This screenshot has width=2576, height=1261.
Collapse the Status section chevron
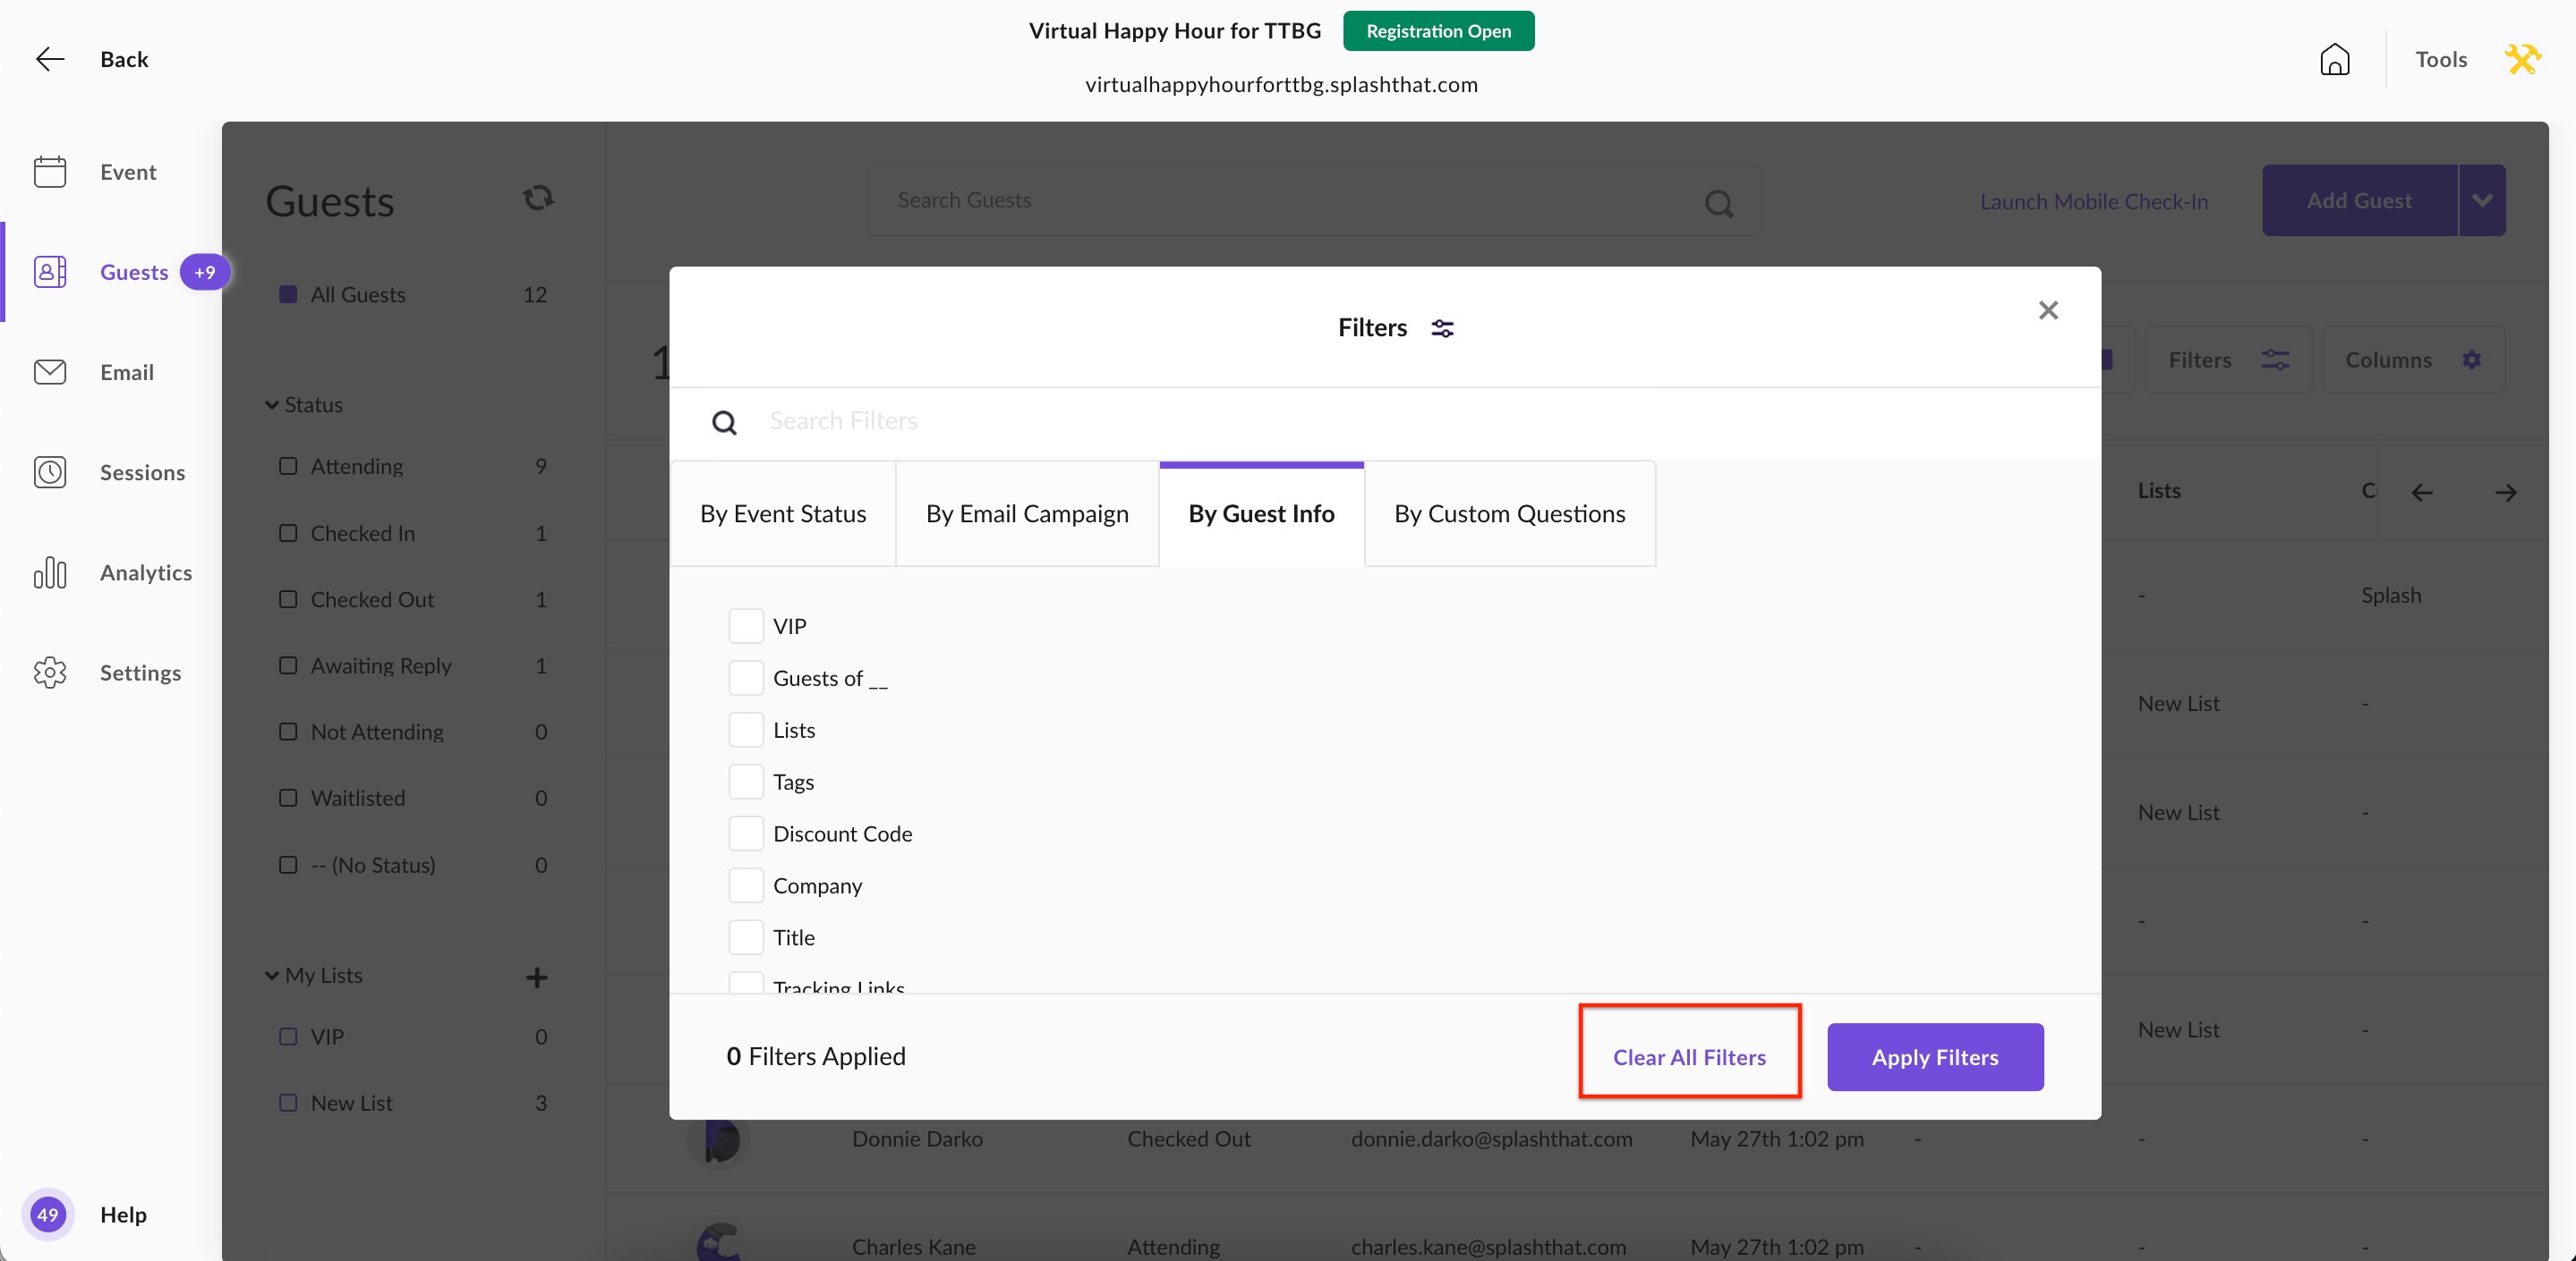[272, 404]
